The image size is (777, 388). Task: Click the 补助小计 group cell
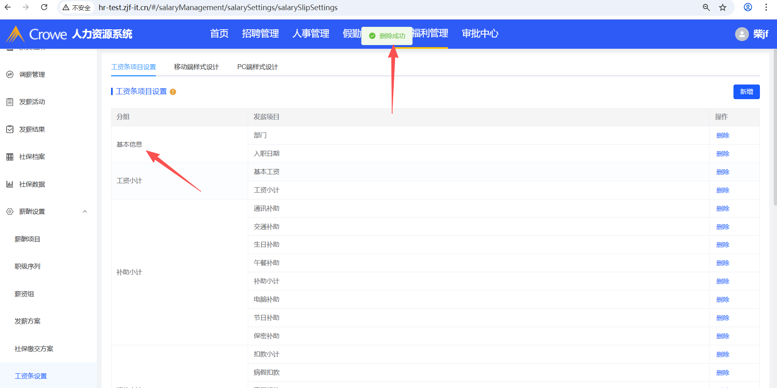click(179, 272)
